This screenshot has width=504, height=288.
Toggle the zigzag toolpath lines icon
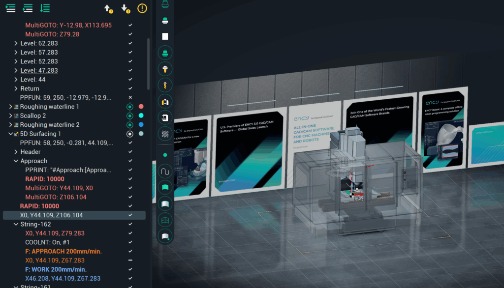coord(165,134)
